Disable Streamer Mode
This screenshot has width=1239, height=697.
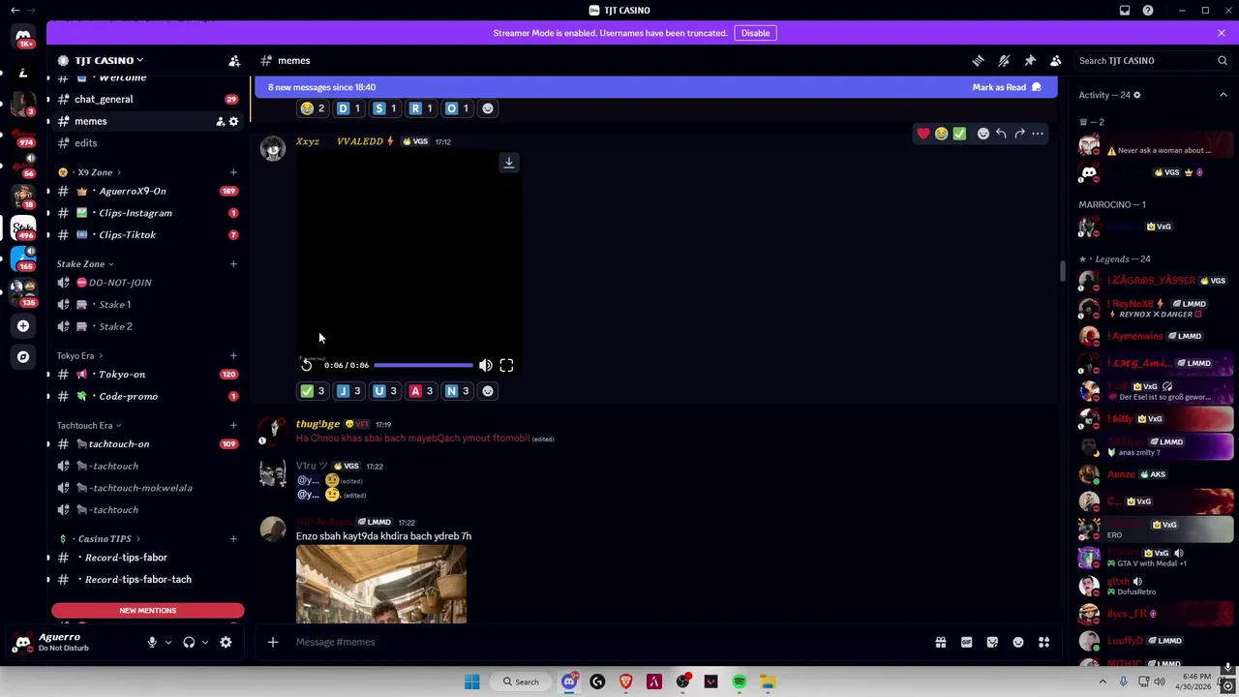[x=755, y=33]
